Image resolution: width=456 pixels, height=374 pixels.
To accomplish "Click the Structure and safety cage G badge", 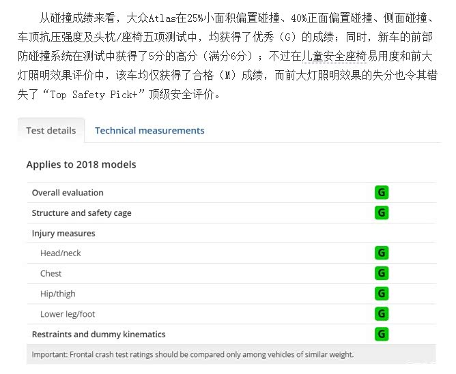I will click(381, 213).
